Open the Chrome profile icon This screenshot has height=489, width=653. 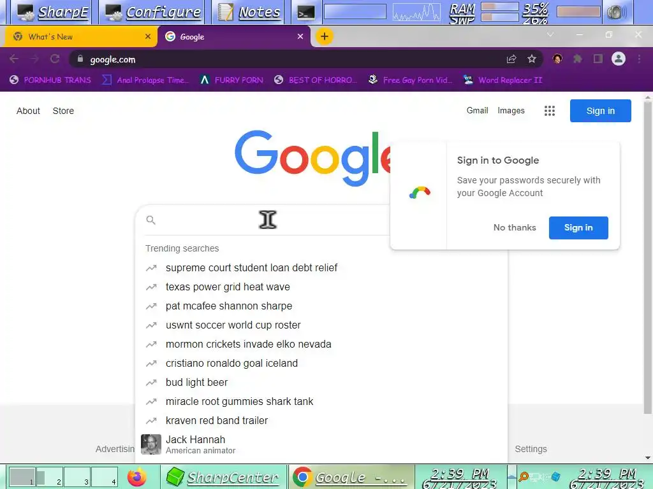pyautogui.click(x=619, y=59)
